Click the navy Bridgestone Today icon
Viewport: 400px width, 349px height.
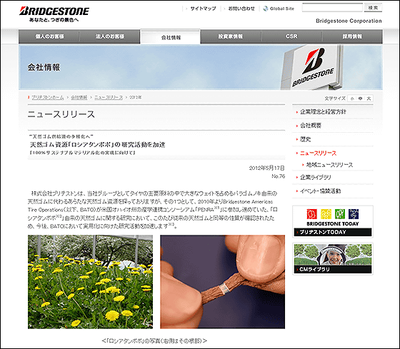coord(354,214)
